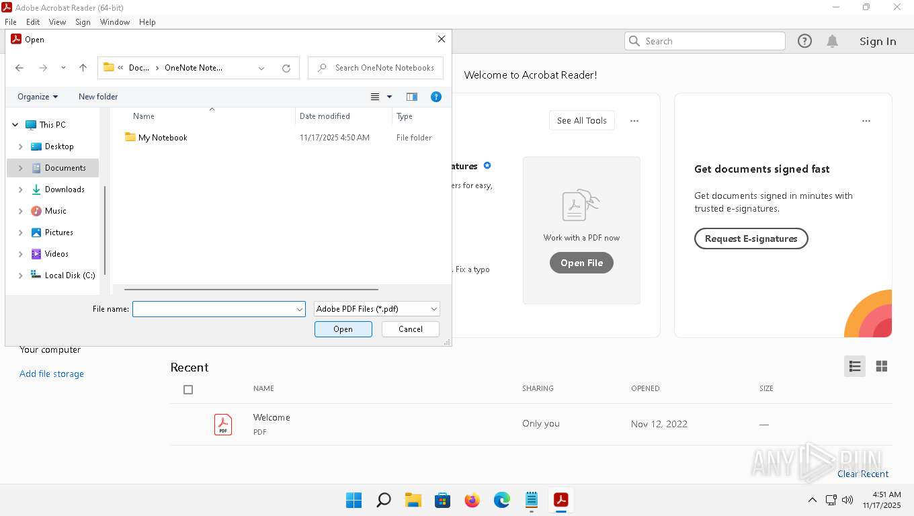This screenshot has width=914, height=516.
Task: Cancel the Open dialog
Action: click(411, 329)
